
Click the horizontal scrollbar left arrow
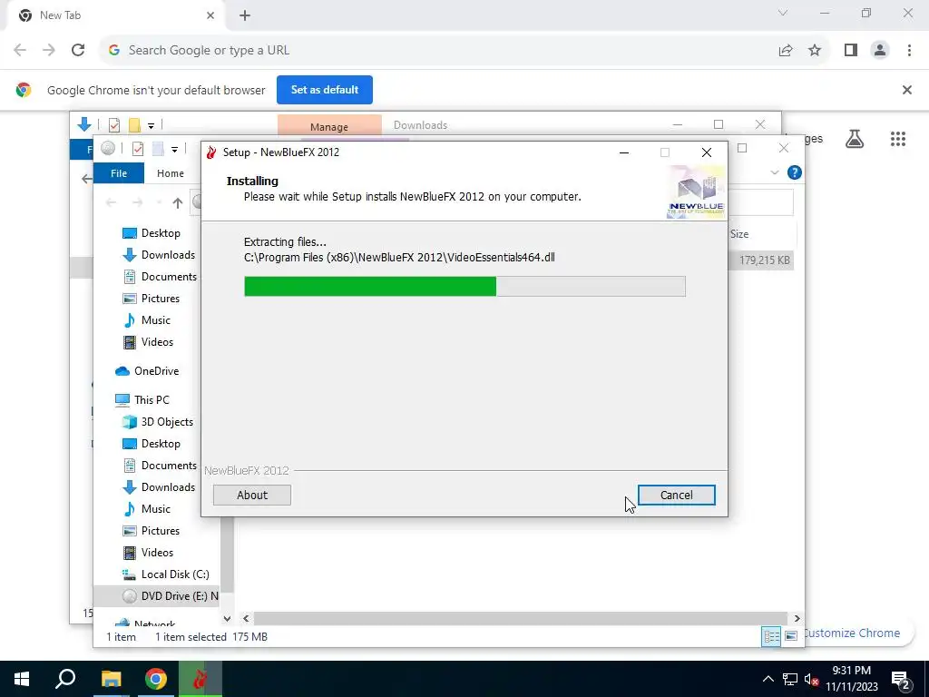point(246,618)
